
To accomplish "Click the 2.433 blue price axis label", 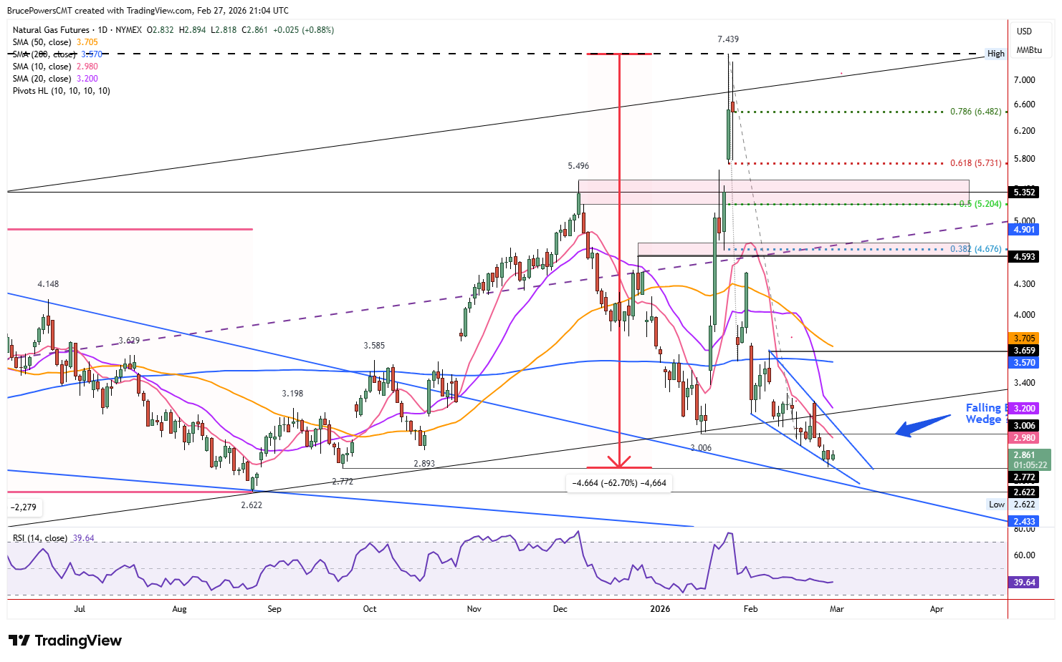I will click(1024, 522).
